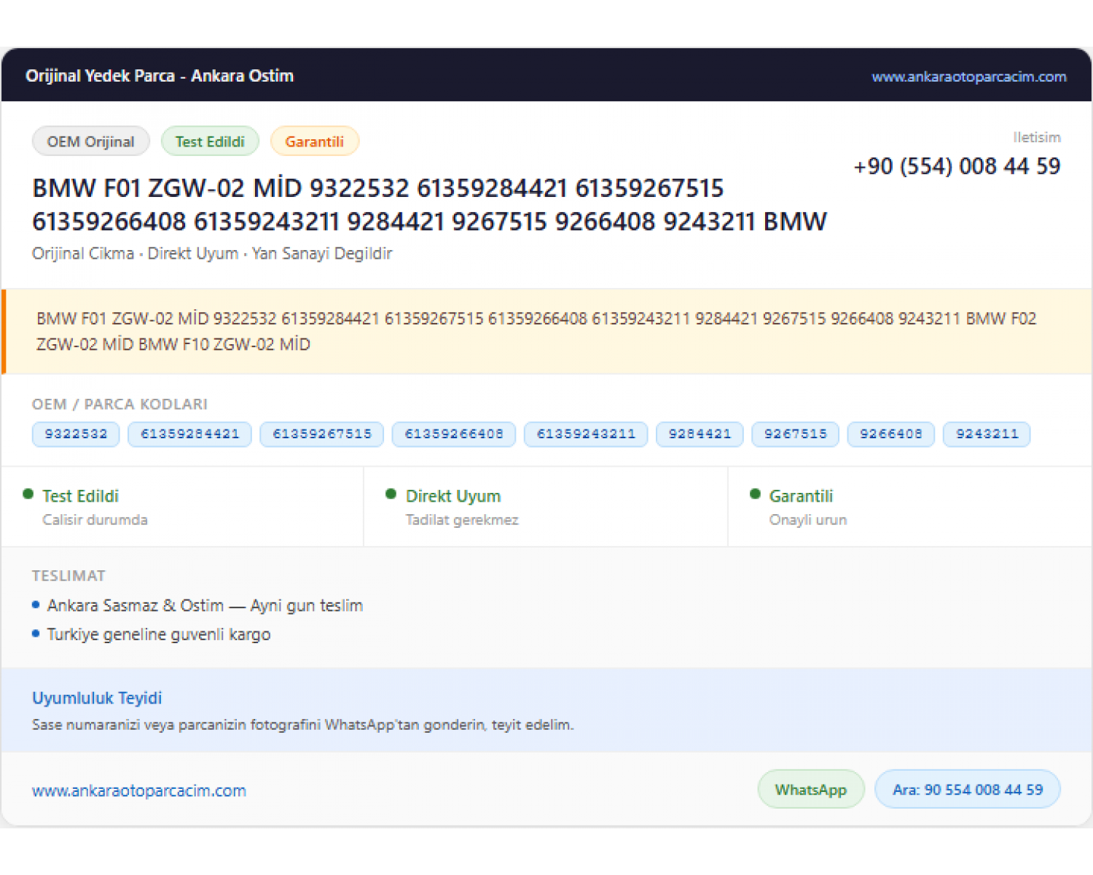Click the Uyumluluk Teyidi heading

click(x=97, y=698)
